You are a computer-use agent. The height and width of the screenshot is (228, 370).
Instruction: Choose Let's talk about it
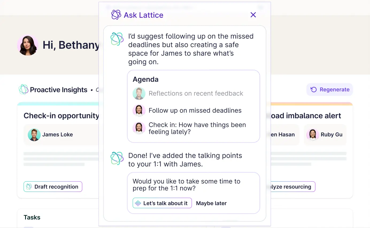(x=162, y=203)
